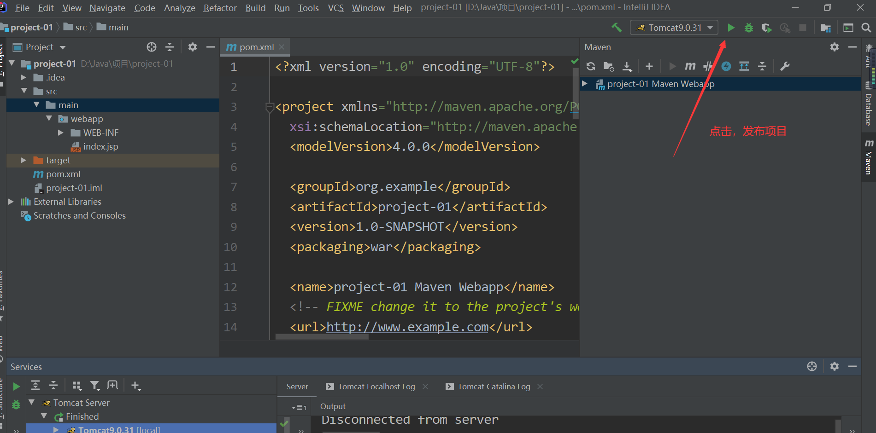Collapse all nodes in Project panel

[170, 47]
